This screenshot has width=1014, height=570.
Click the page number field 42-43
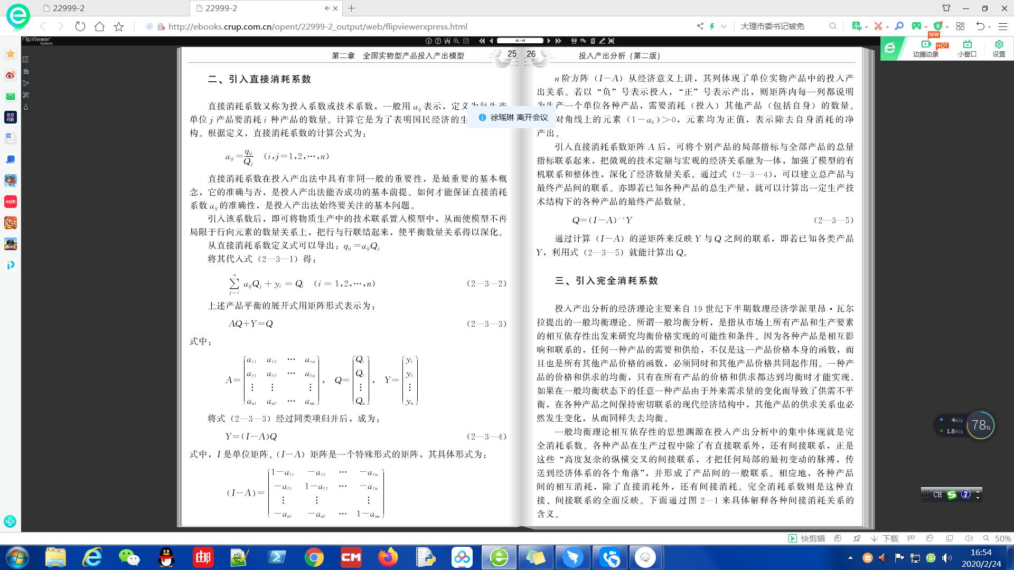(520, 41)
